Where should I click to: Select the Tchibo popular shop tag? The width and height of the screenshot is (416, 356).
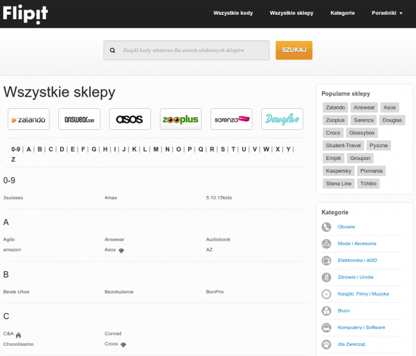[368, 184]
